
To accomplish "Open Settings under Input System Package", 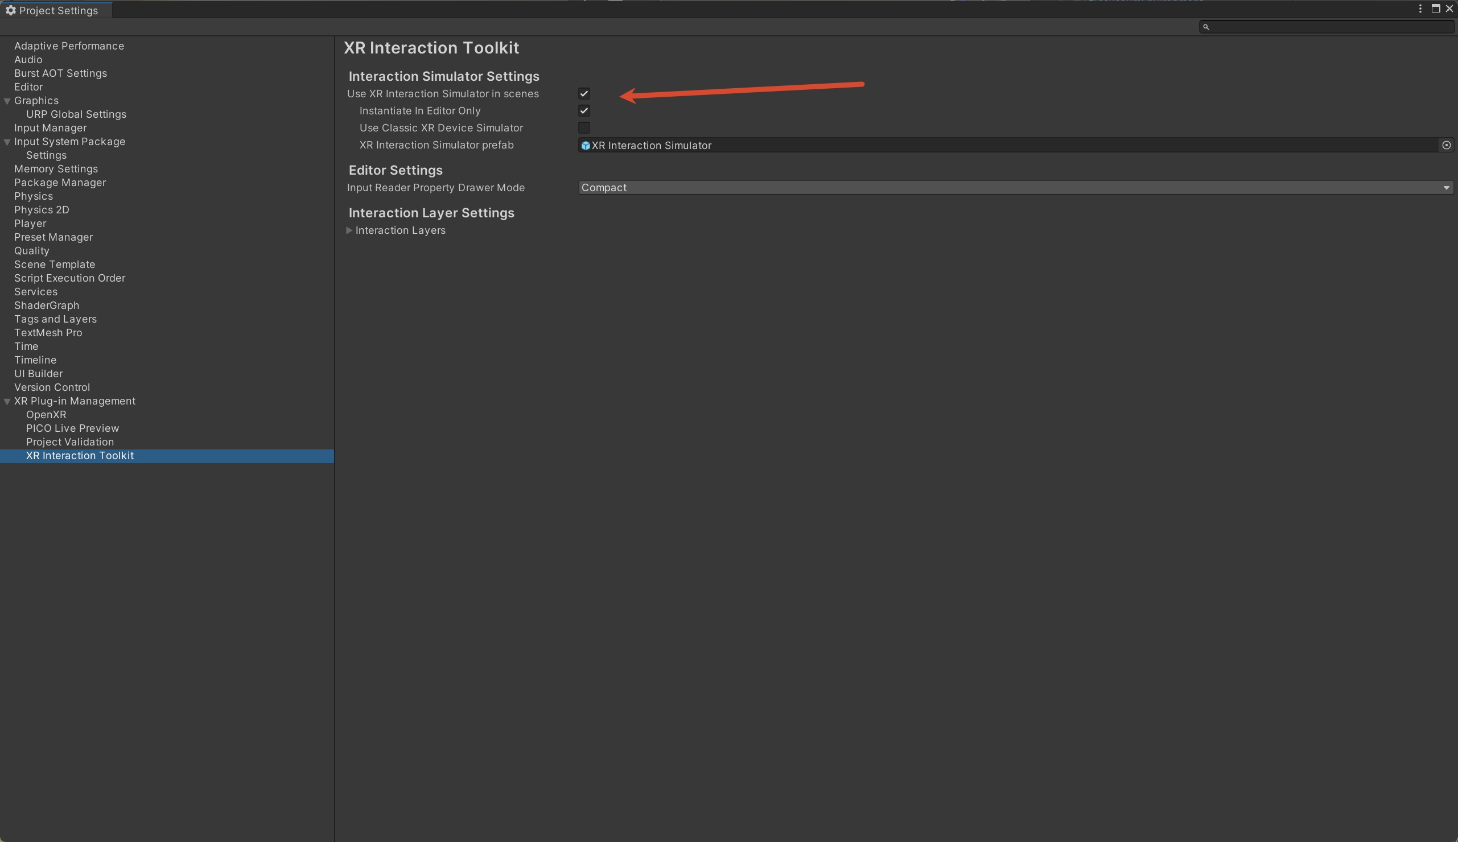I will click(46, 155).
